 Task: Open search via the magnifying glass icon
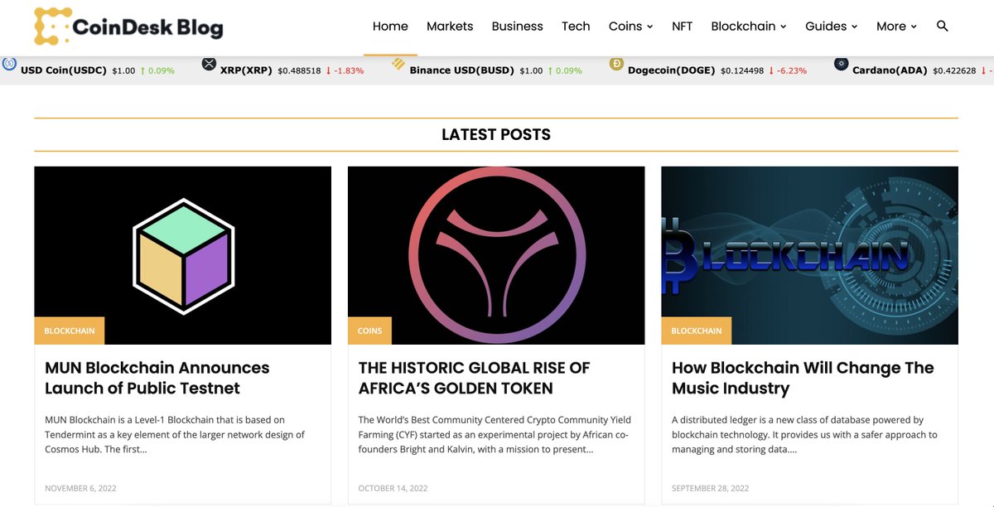click(942, 26)
